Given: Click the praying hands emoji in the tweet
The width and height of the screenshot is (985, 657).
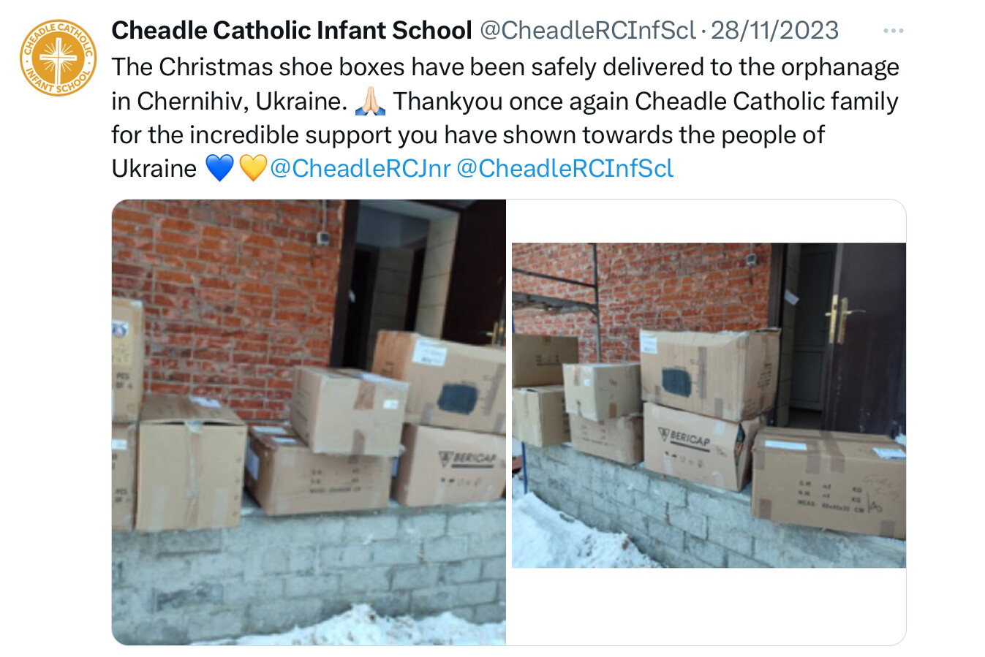Looking at the screenshot, I should [x=370, y=101].
